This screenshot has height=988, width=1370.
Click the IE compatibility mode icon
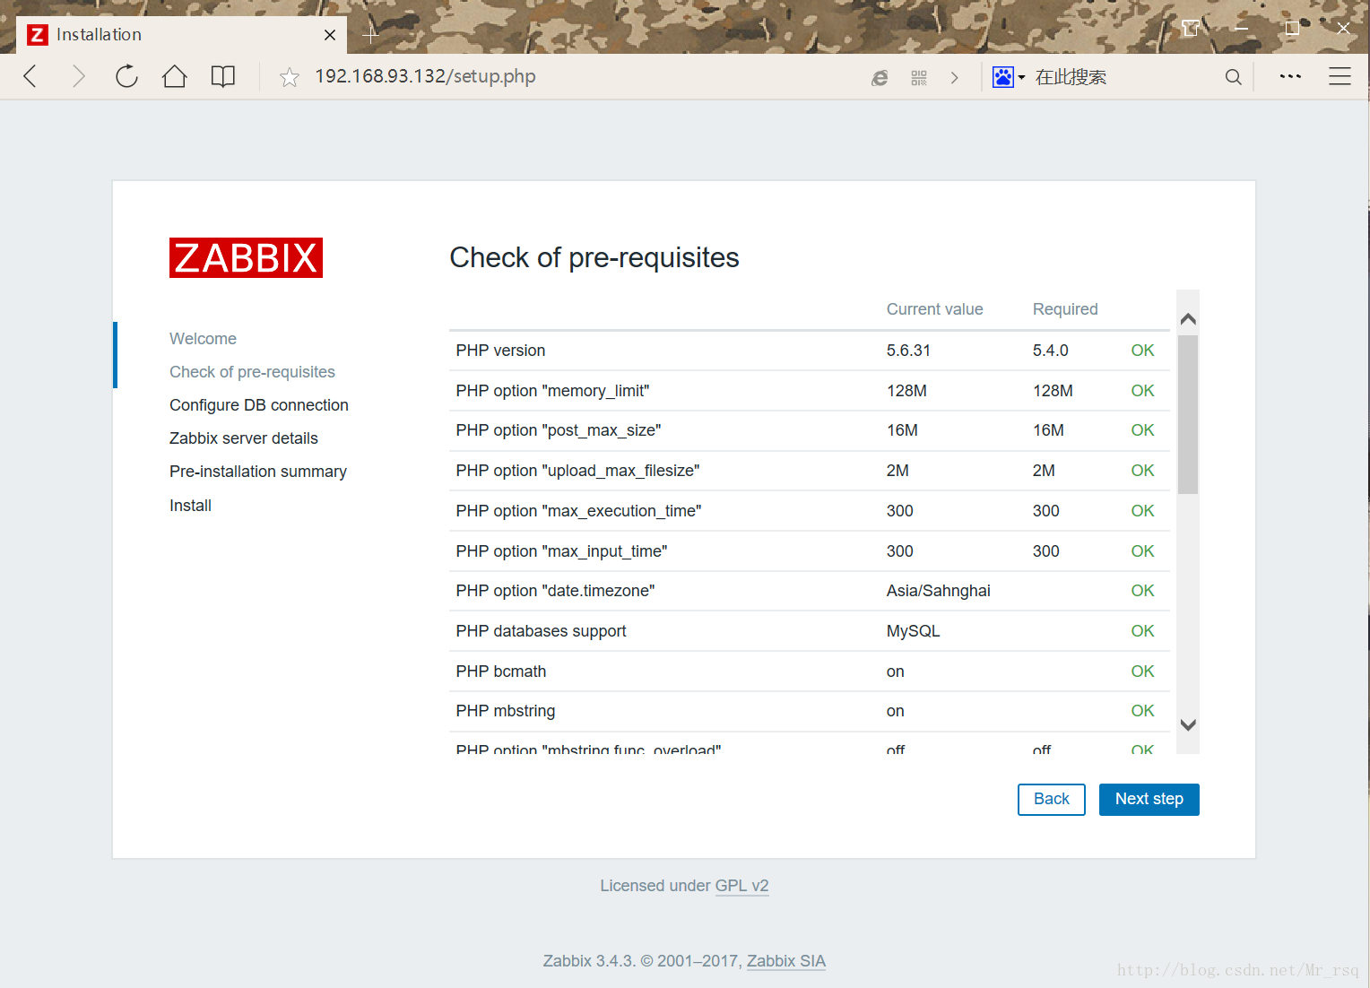(x=880, y=78)
